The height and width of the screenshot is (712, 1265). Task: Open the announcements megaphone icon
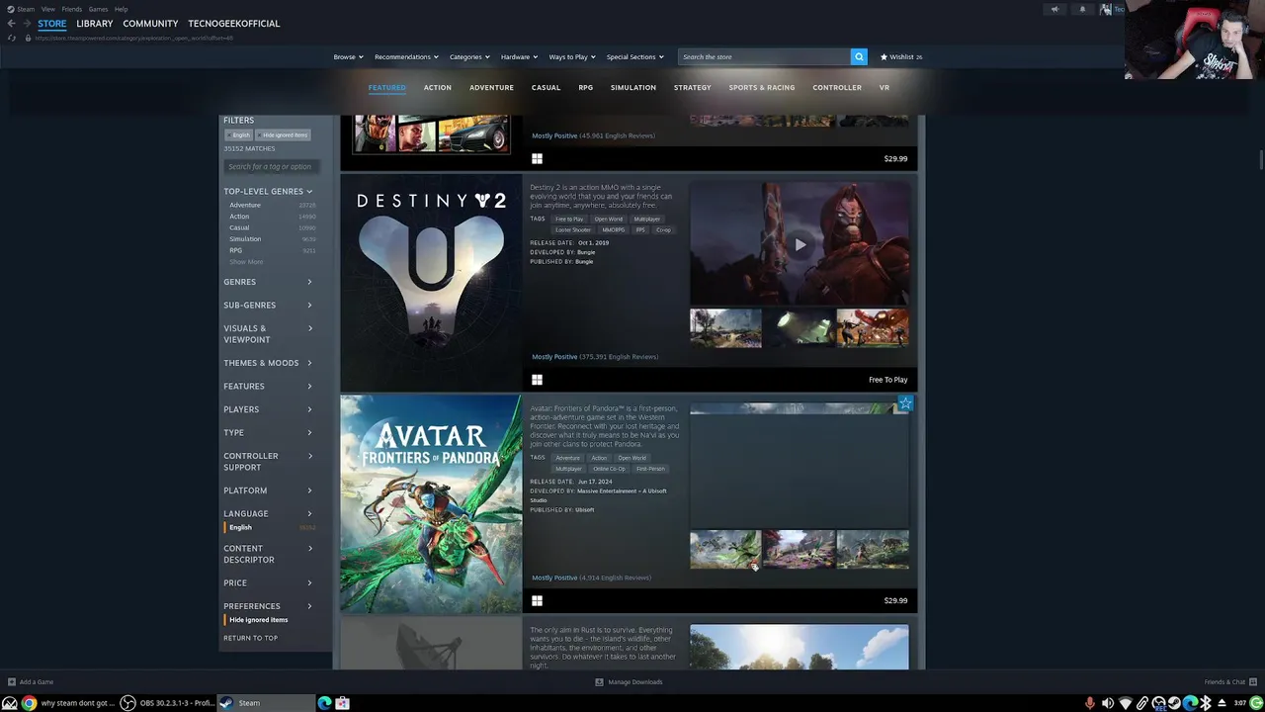click(1054, 9)
